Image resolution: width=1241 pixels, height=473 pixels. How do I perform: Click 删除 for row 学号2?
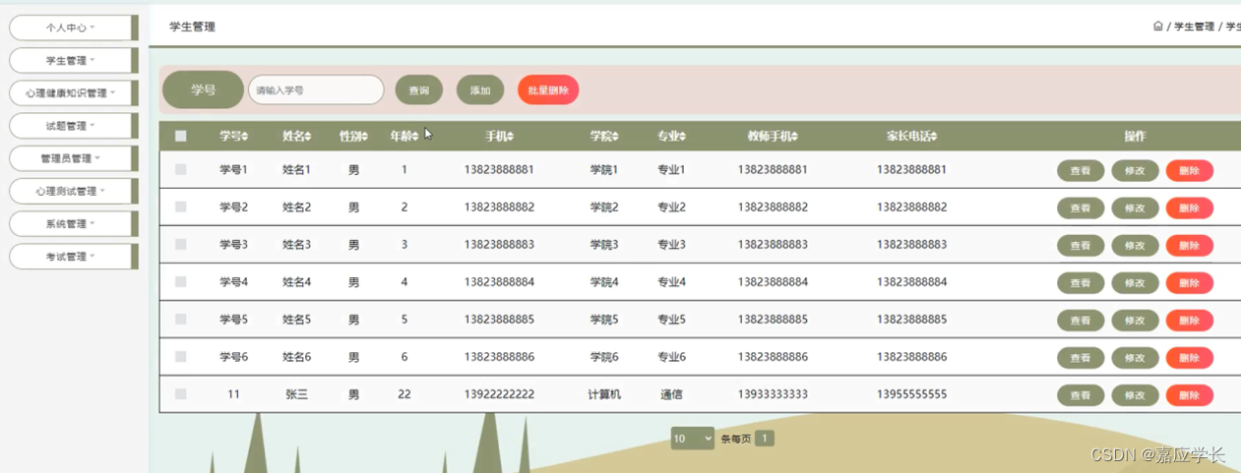[x=1189, y=208]
